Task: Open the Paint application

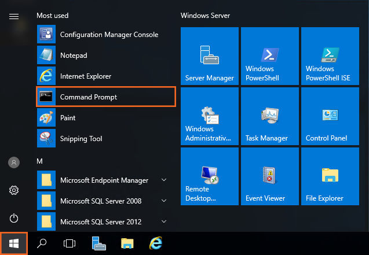Action: (68, 118)
